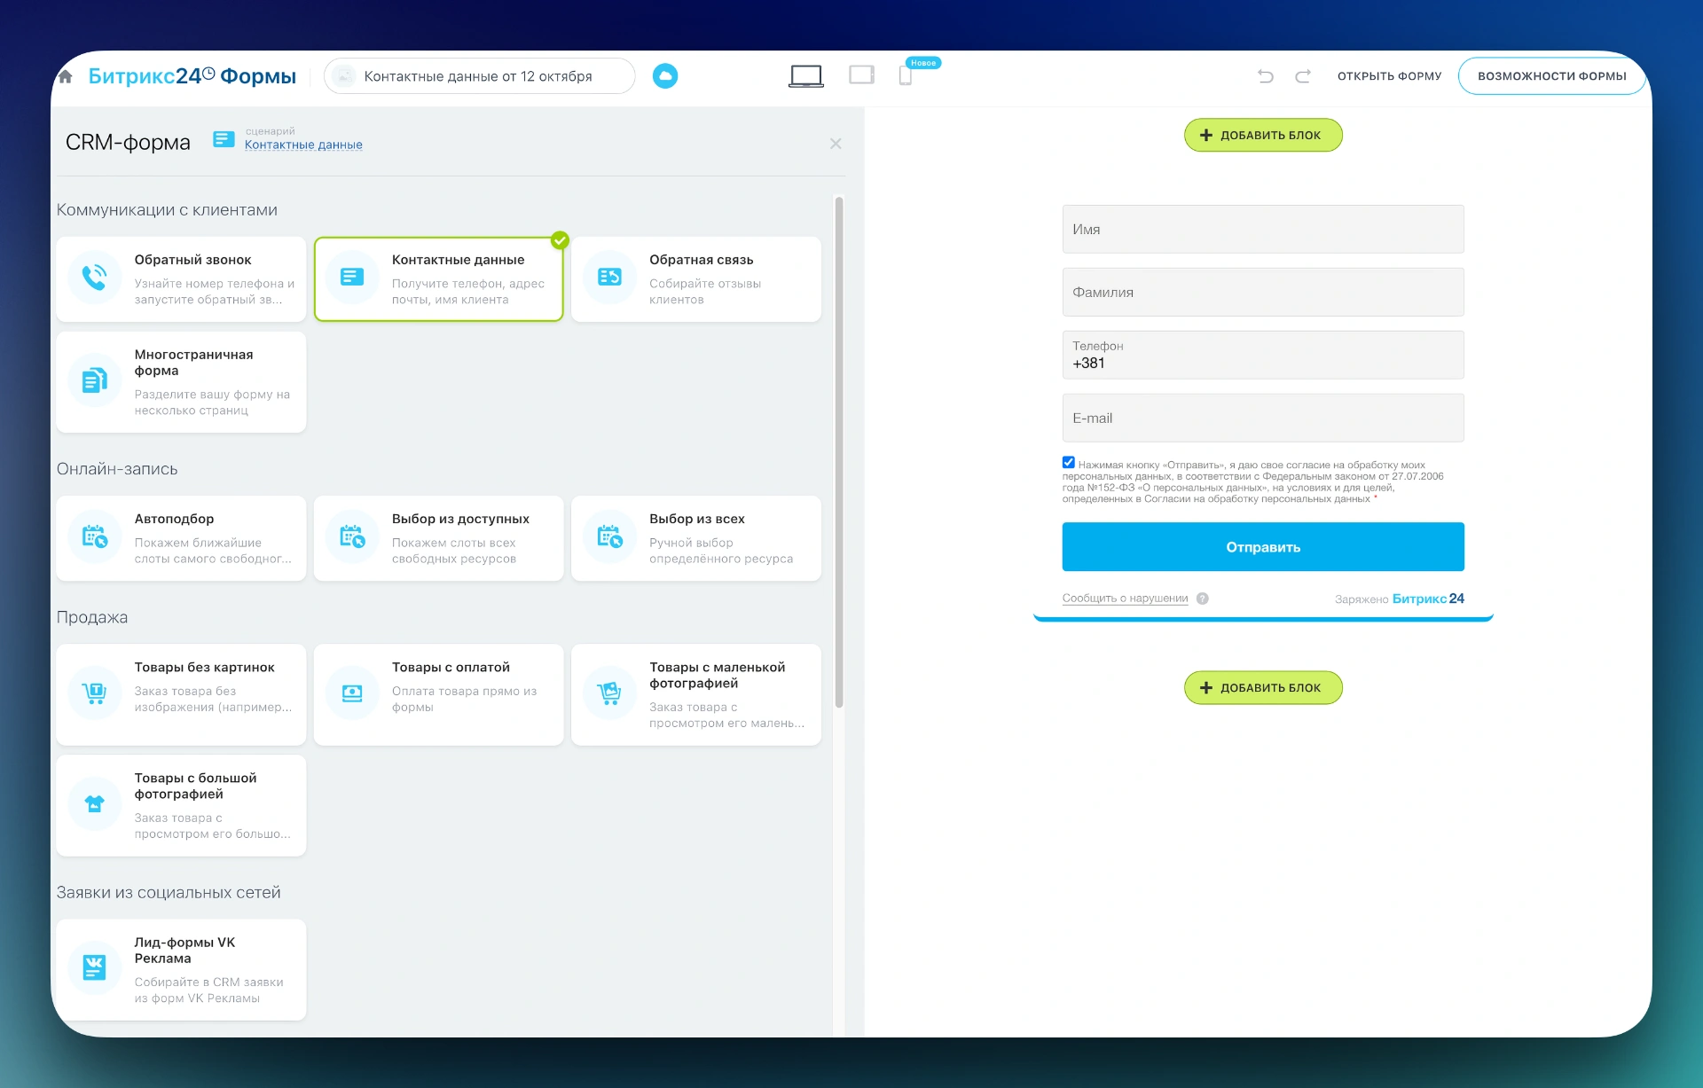1703x1088 pixels.
Task: Click the phone icon on Обратный звонок card
Action: tap(94, 278)
